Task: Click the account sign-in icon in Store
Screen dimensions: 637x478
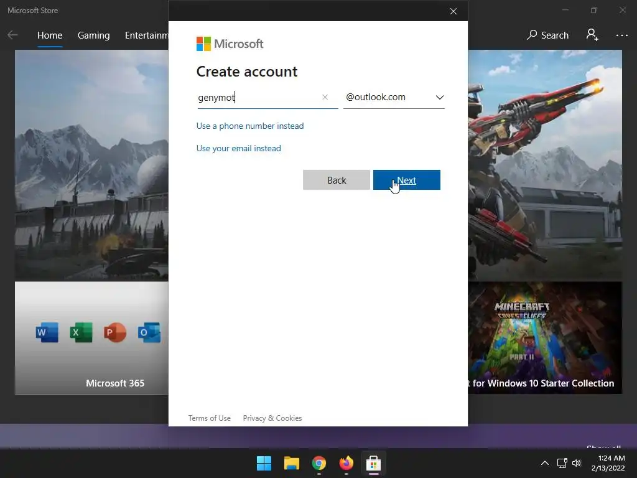Action: click(x=592, y=35)
